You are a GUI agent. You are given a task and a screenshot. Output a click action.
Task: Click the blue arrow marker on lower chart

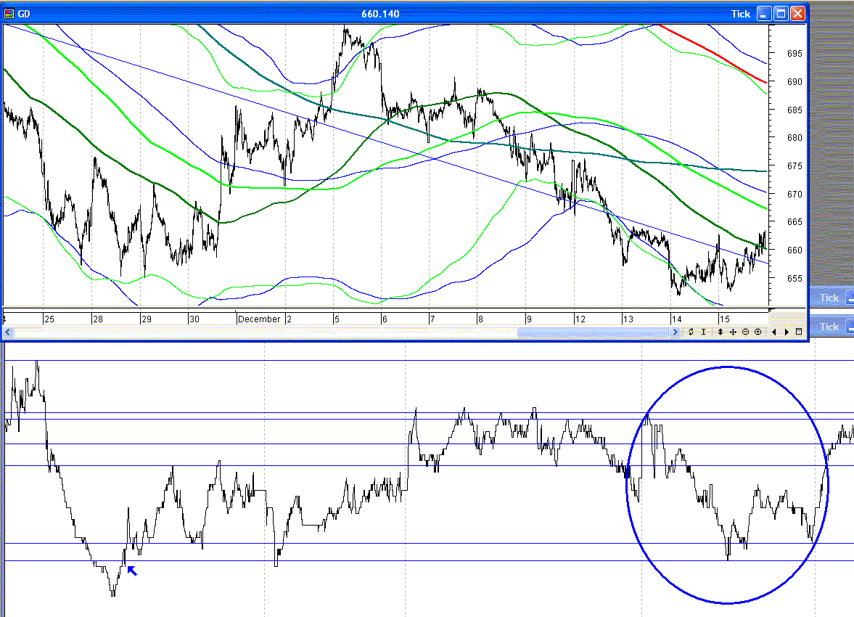point(131,571)
